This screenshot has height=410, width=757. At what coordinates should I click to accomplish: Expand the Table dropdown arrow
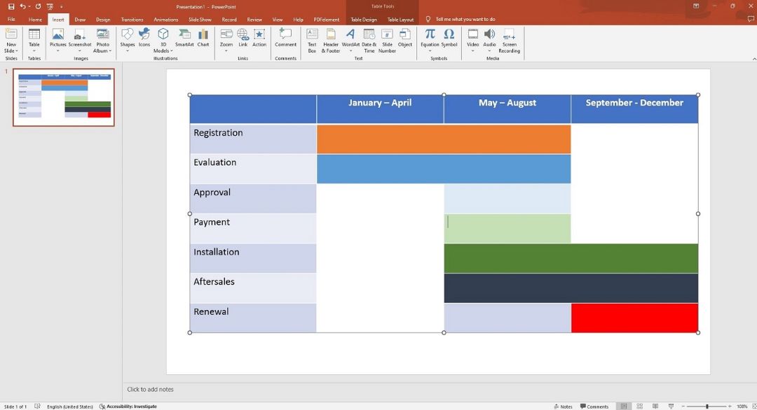34,50
